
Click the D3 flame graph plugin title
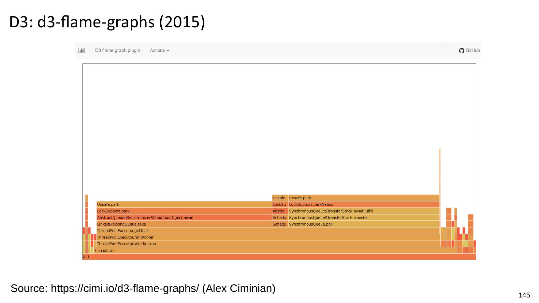point(117,50)
